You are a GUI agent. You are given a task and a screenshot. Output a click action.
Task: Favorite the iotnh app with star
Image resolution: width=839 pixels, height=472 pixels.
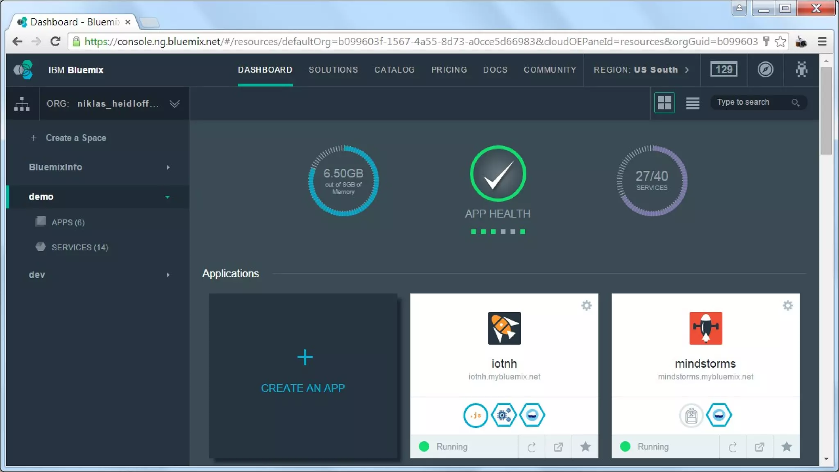(x=585, y=447)
